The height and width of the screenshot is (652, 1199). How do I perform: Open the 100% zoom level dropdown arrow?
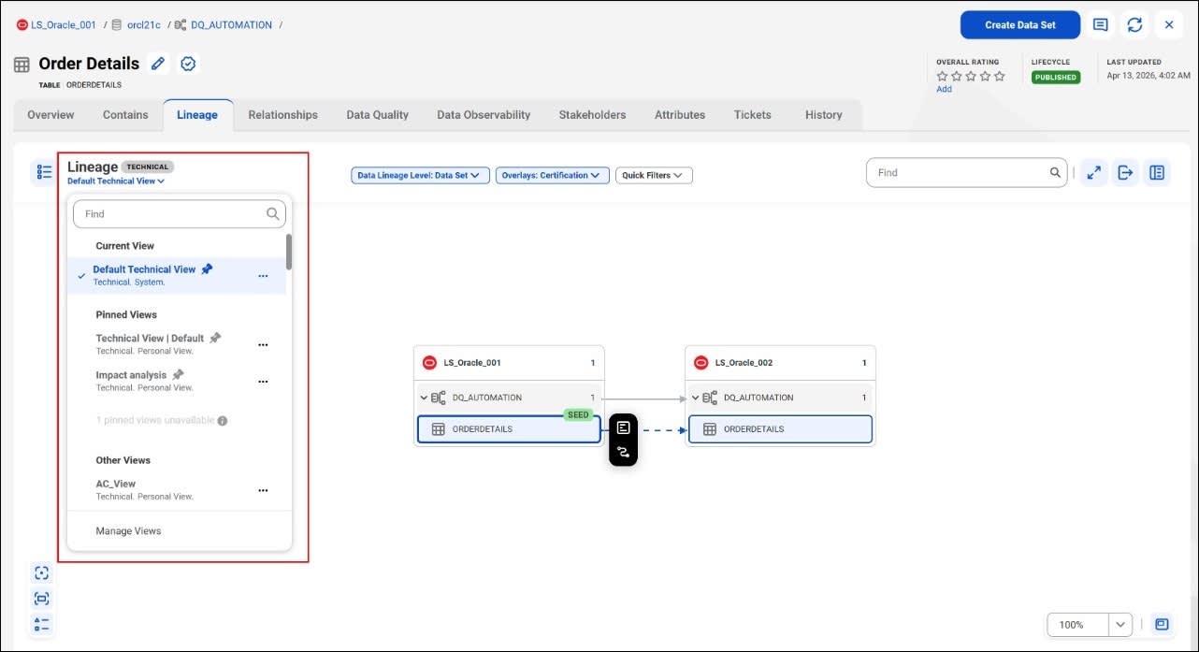click(1120, 624)
